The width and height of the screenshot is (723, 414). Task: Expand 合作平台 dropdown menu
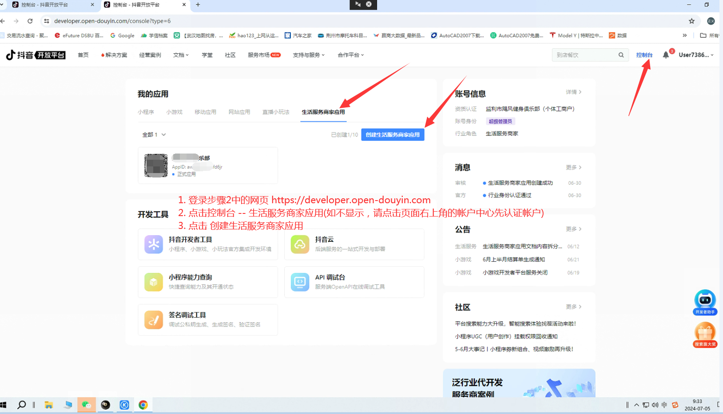351,55
